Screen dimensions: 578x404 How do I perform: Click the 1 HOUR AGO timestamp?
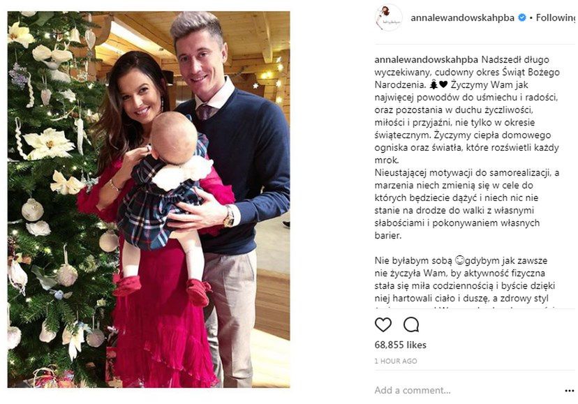tap(396, 361)
